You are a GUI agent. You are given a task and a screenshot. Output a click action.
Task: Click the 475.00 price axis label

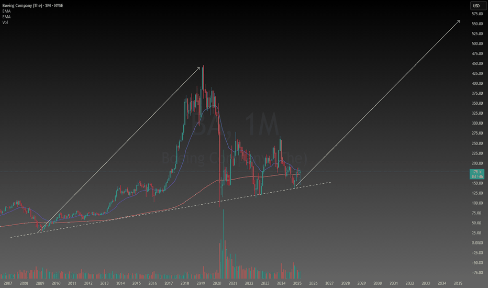[477, 53]
